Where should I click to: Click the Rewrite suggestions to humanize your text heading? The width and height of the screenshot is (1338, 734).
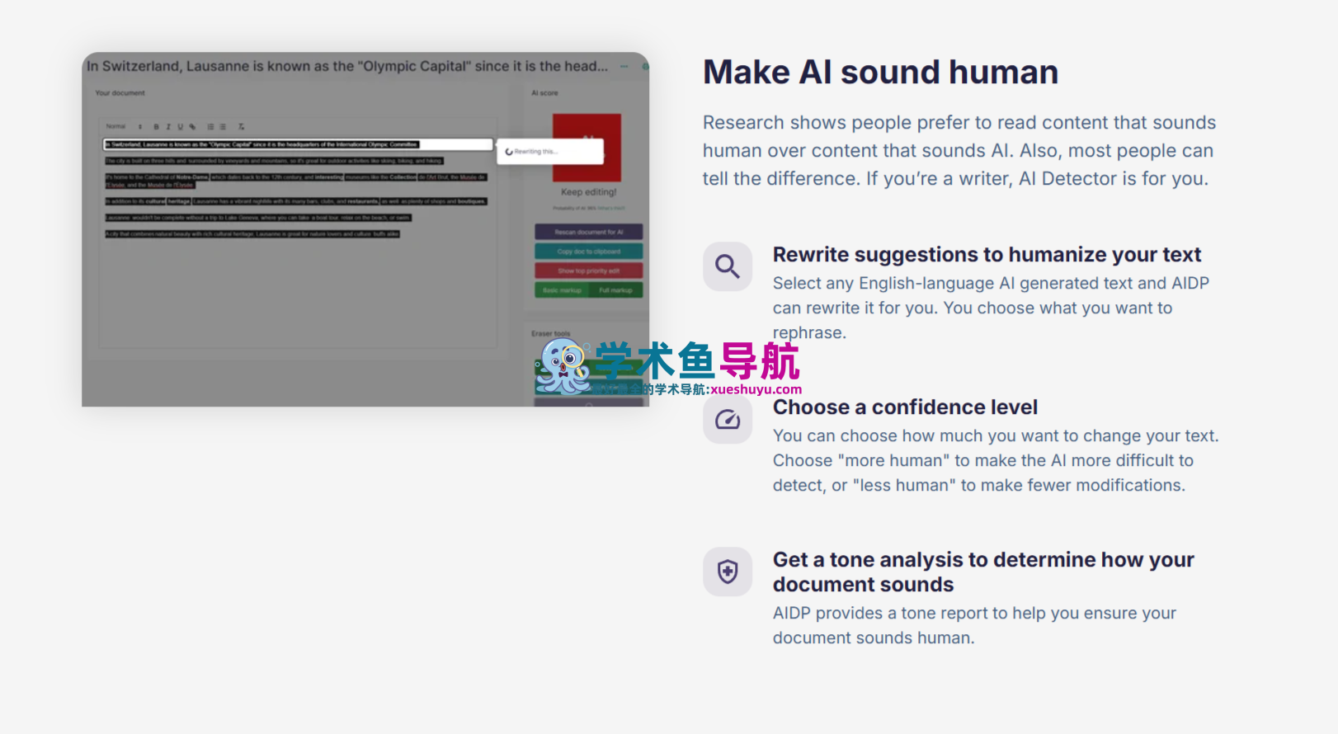(987, 255)
